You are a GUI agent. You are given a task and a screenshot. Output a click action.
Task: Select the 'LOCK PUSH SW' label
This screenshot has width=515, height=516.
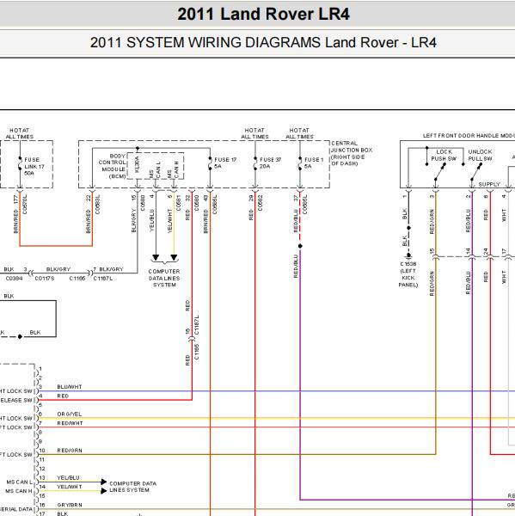(x=444, y=156)
